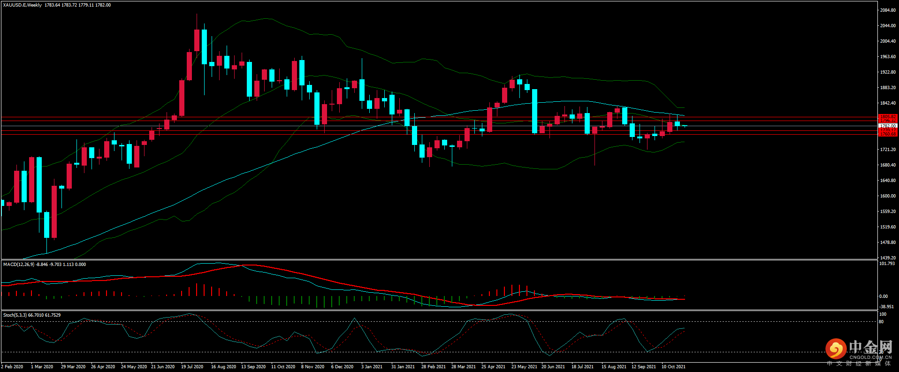Click the 23 May 2021 date label

[x=525, y=367]
